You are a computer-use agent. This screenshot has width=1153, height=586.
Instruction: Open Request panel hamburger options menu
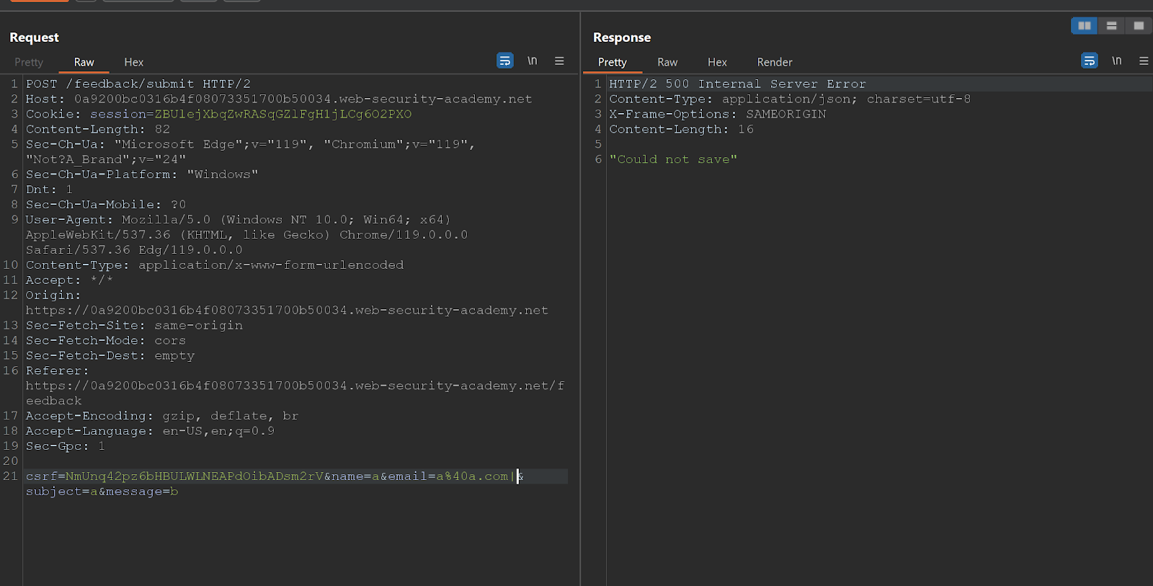coord(559,61)
